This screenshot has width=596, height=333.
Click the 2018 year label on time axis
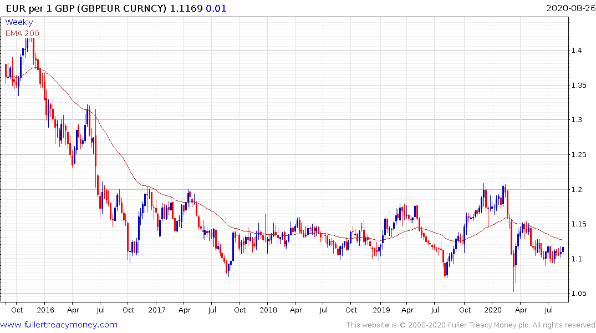click(268, 310)
